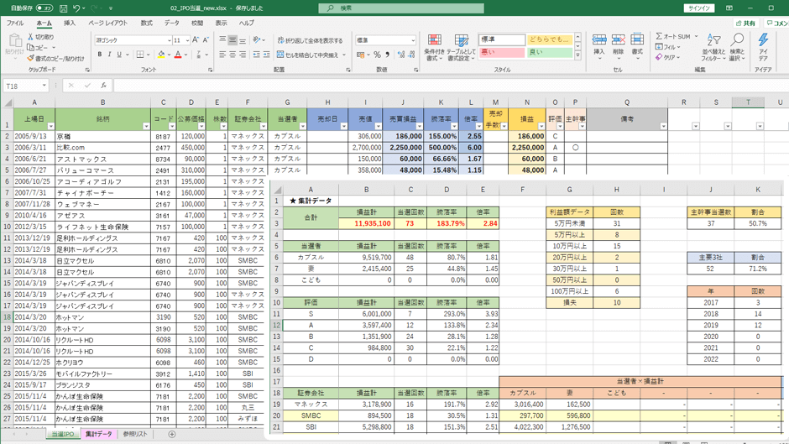Open 並べ替えとフィルター sort and filter
The image size is (789, 444).
pos(713,47)
